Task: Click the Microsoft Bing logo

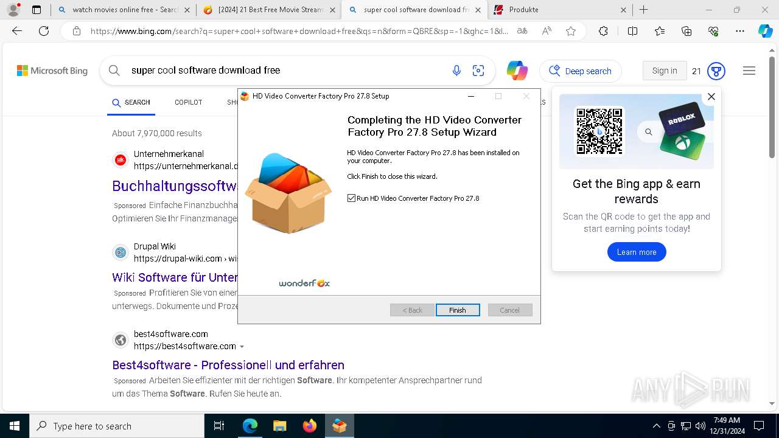Action: pyautogui.click(x=52, y=71)
